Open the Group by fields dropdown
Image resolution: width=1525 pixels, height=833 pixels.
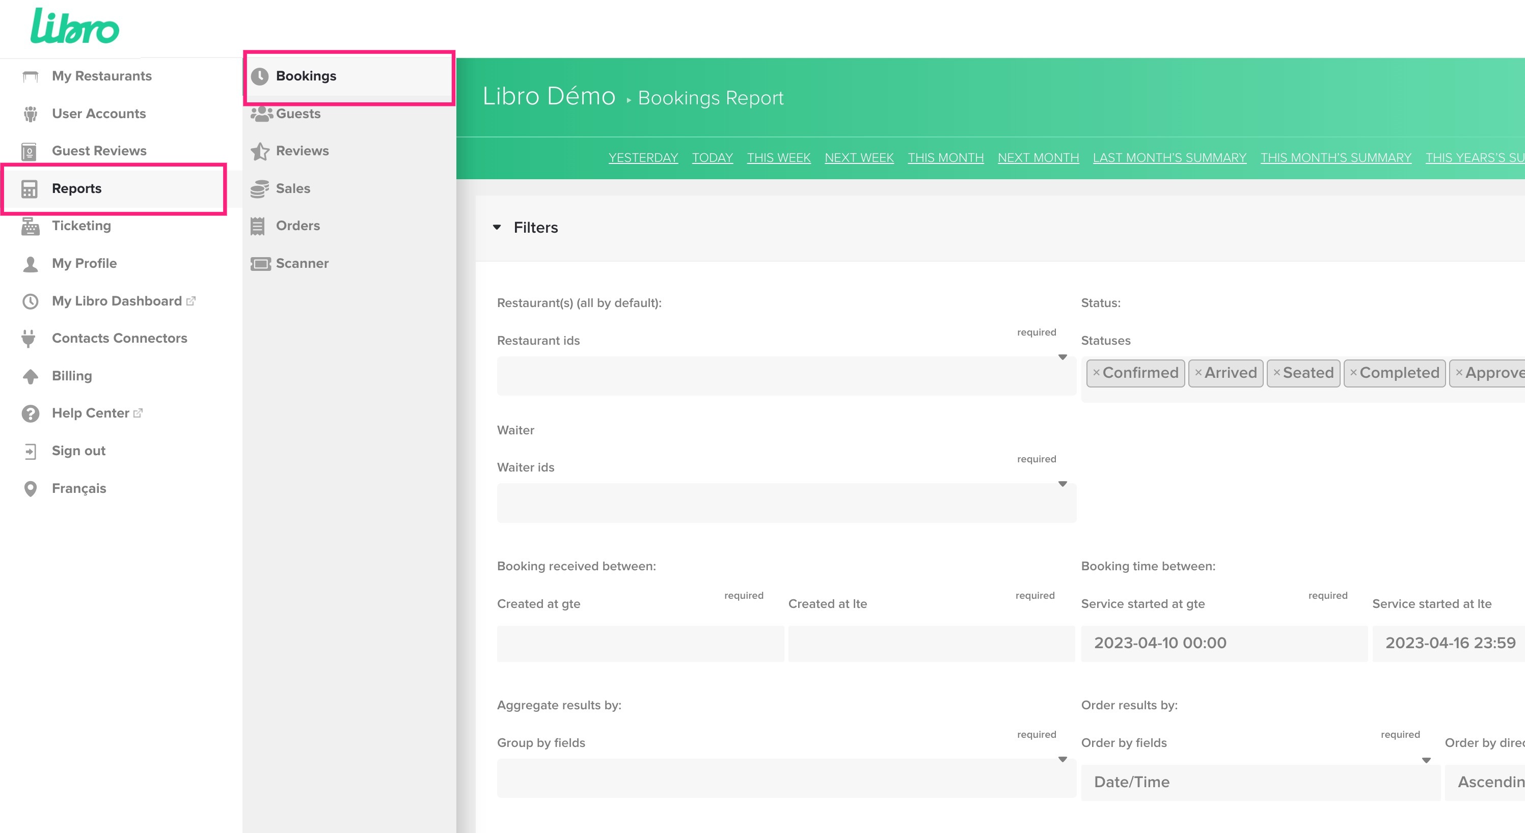click(x=786, y=779)
